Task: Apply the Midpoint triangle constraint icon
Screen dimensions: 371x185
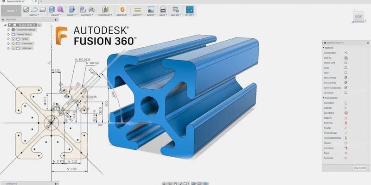Action: pos(346,118)
